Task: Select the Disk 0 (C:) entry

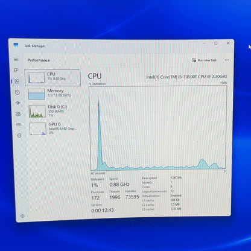Action: [x=54, y=111]
